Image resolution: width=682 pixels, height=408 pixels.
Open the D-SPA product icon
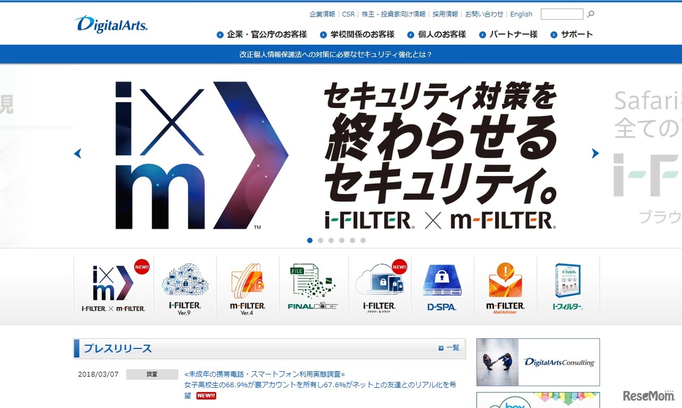click(x=442, y=287)
